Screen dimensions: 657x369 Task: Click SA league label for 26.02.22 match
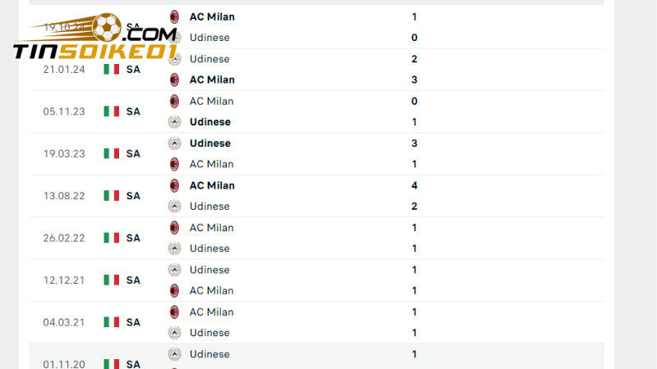pyautogui.click(x=133, y=238)
